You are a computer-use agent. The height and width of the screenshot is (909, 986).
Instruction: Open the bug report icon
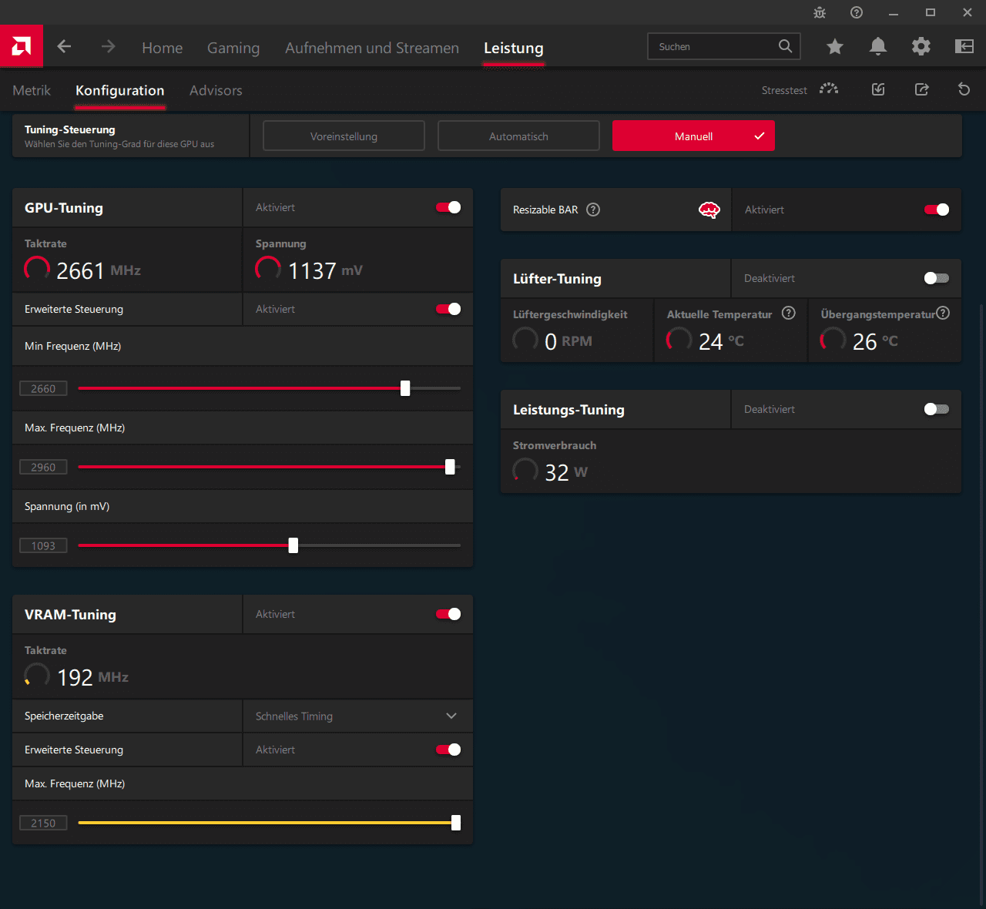pyautogui.click(x=820, y=12)
